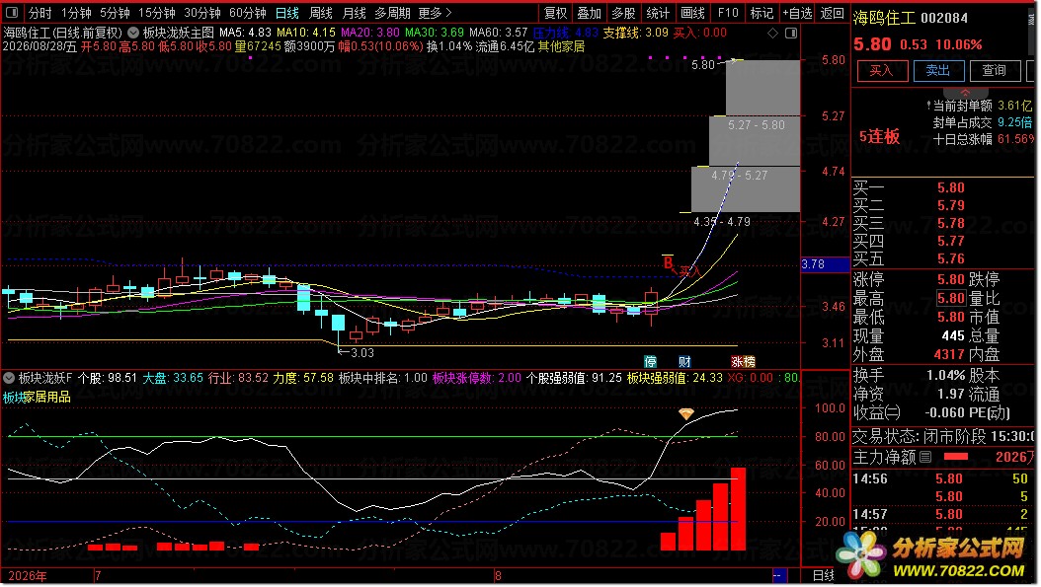Click the blue '--' box on time axis
The height and width of the screenshot is (587, 1041).
click(x=779, y=574)
